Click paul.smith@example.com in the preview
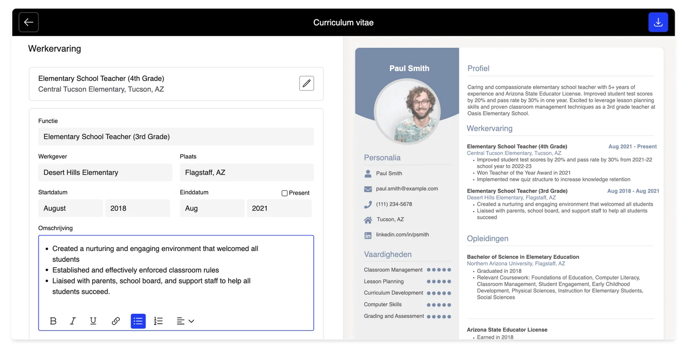This screenshot has width=683, height=348. pos(407,189)
